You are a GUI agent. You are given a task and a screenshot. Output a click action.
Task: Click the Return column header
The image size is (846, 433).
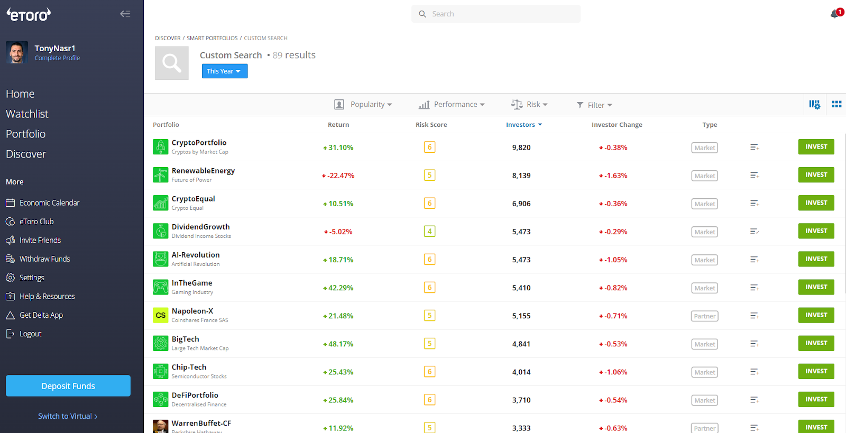click(x=338, y=125)
